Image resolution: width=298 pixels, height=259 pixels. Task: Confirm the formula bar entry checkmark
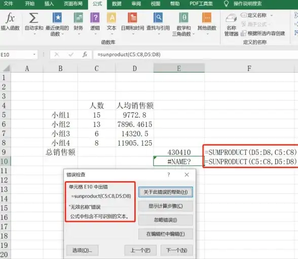71,55
